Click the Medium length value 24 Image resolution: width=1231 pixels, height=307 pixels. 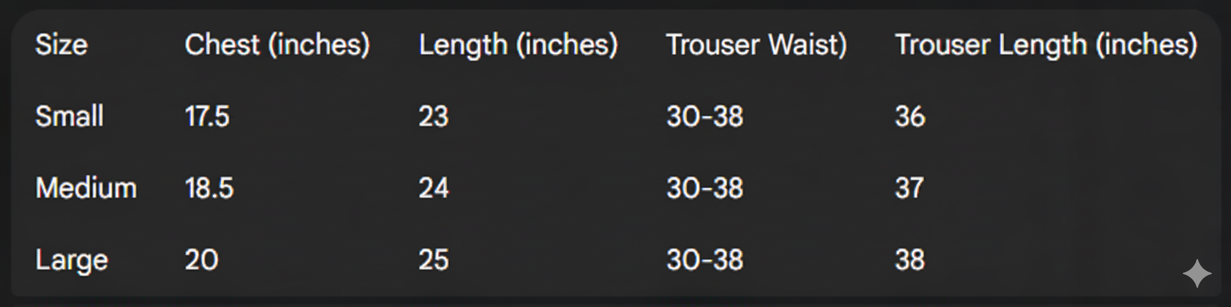[433, 188]
